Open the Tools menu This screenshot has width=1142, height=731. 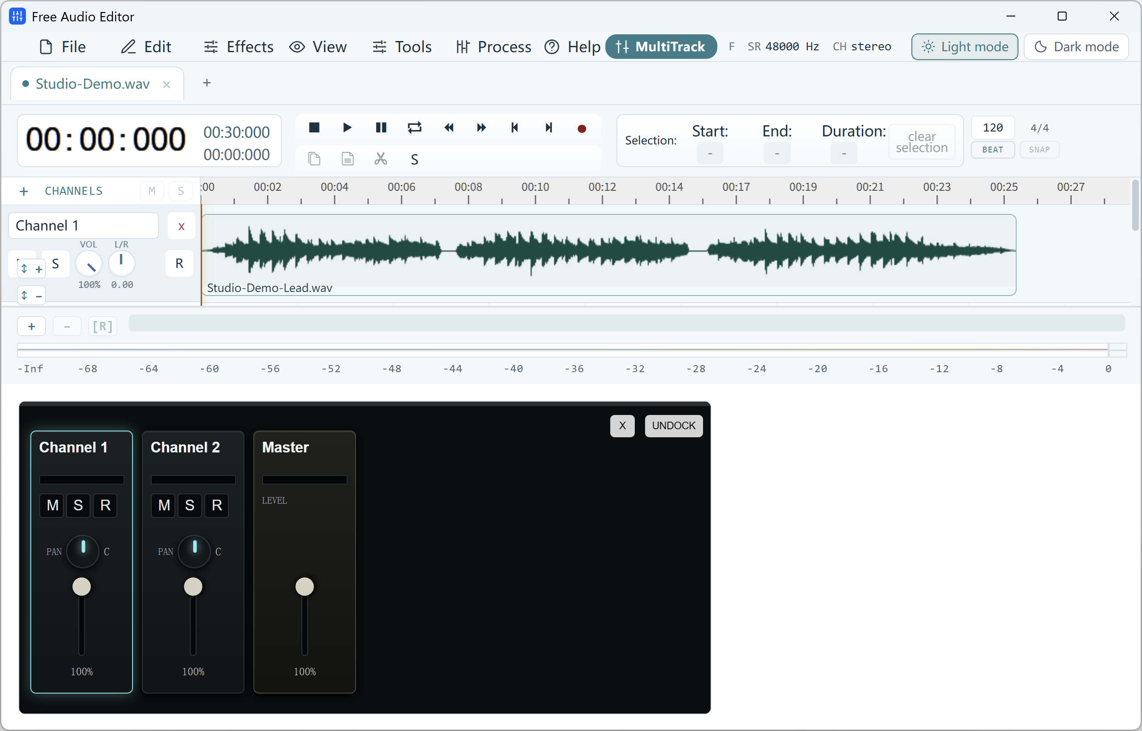coord(402,46)
